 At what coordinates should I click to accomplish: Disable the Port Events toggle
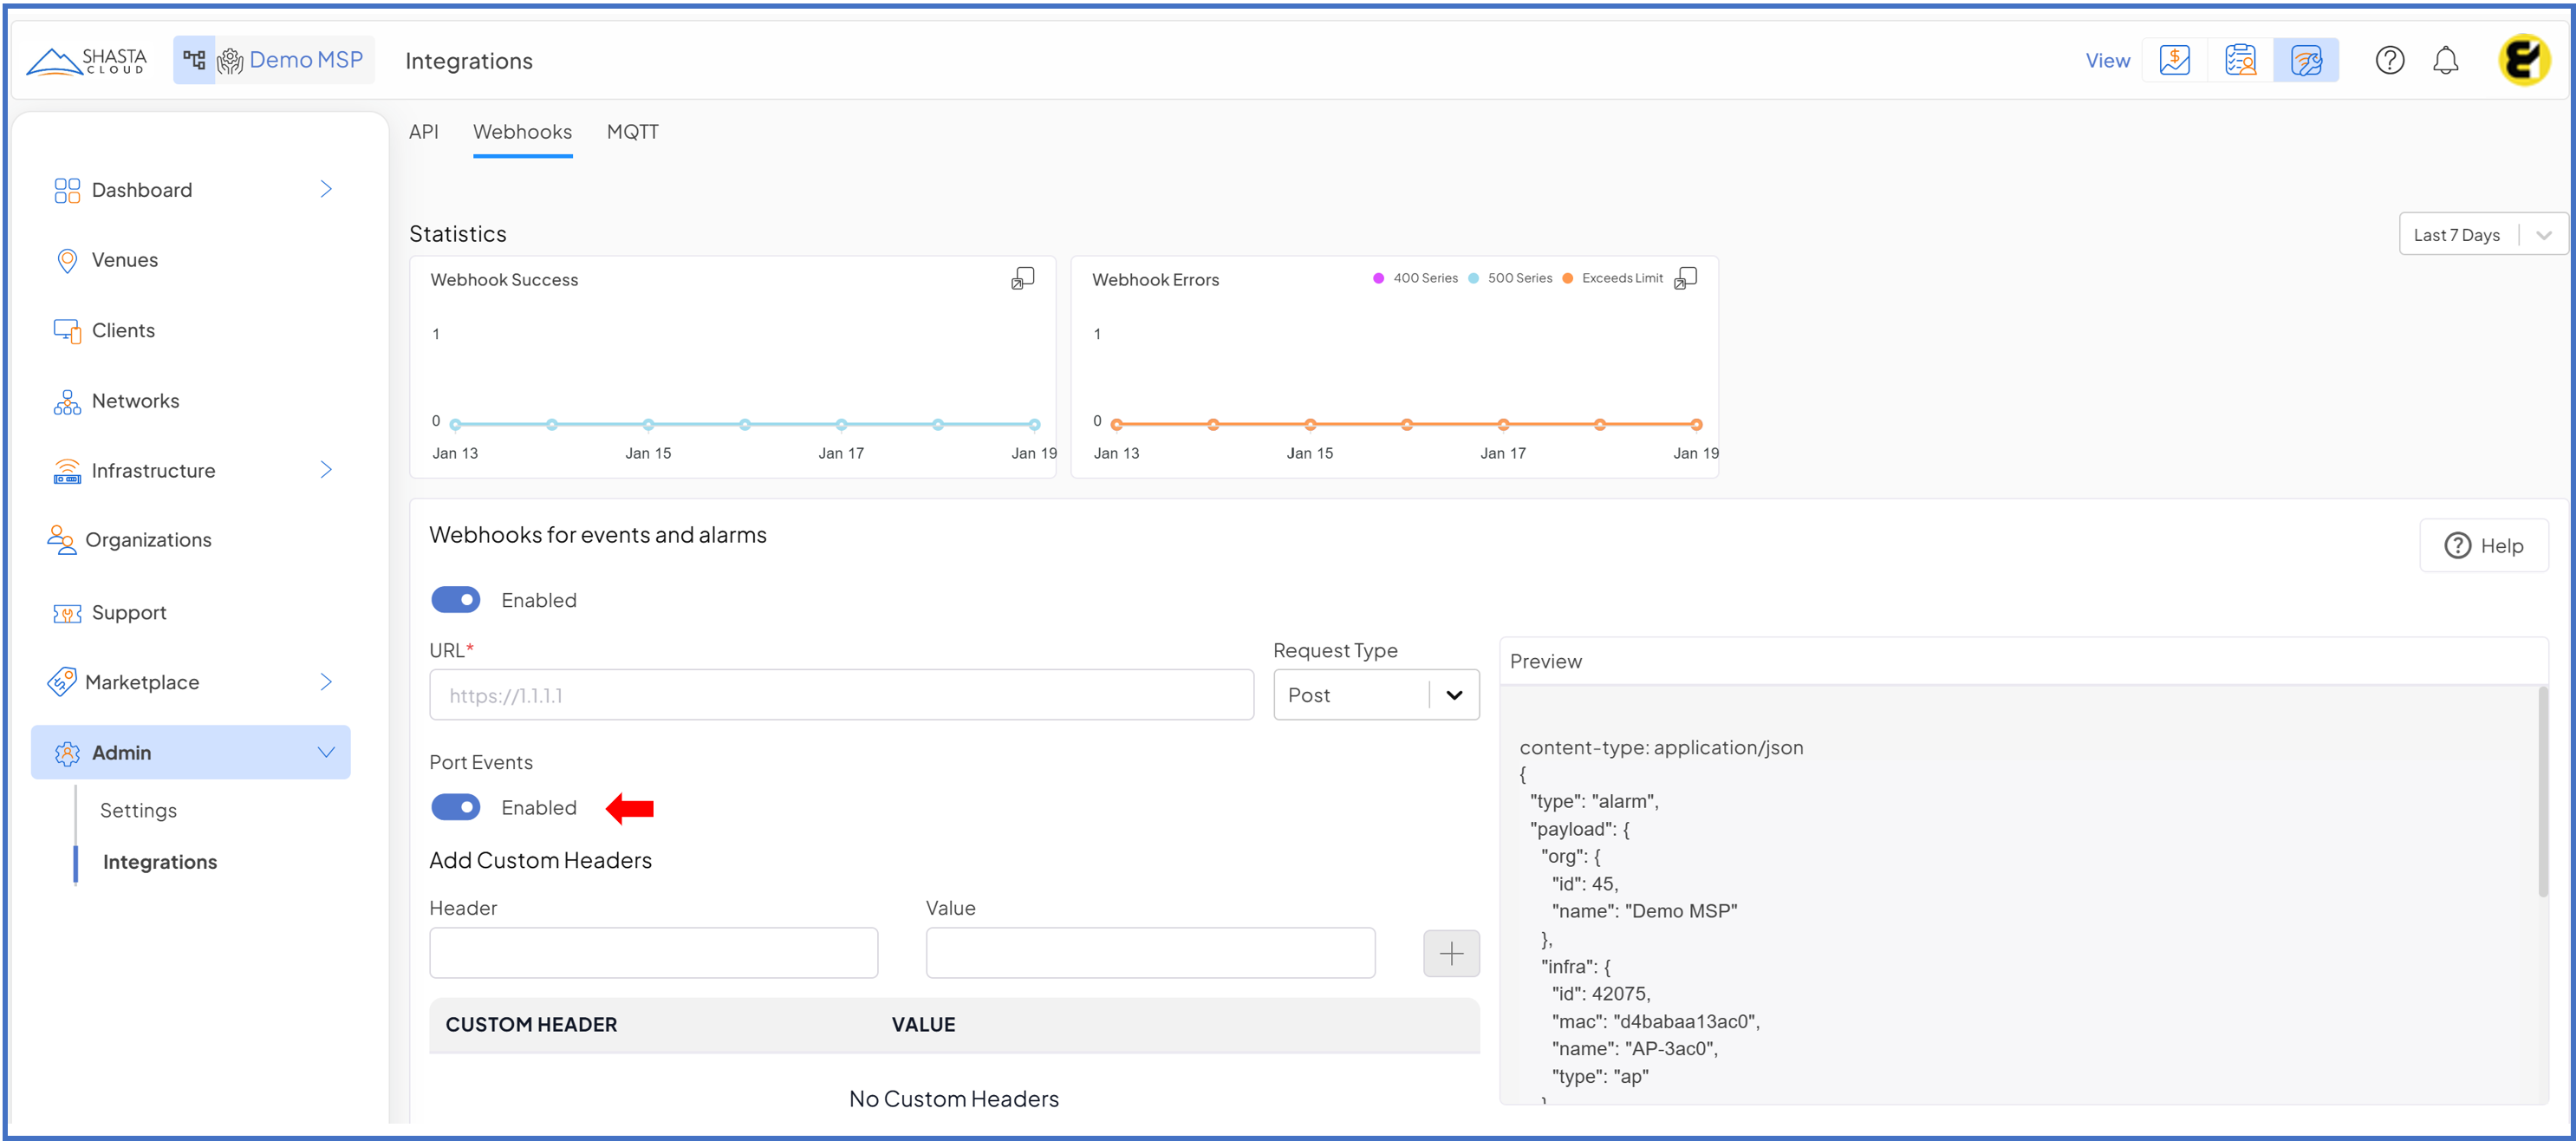click(x=456, y=807)
